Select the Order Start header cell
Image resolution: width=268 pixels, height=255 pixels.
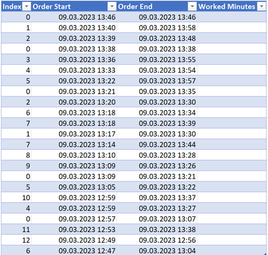pos(74,7)
